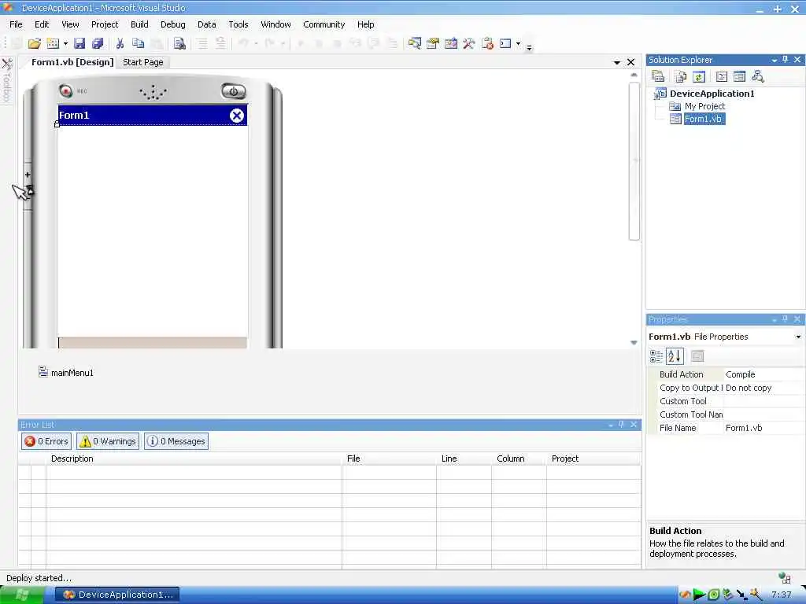806x604 pixels.
Task: Open the Community menu
Action: click(324, 24)
